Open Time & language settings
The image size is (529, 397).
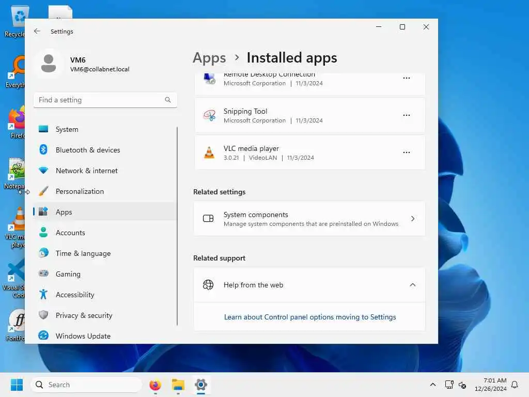[x=104, y=253]
